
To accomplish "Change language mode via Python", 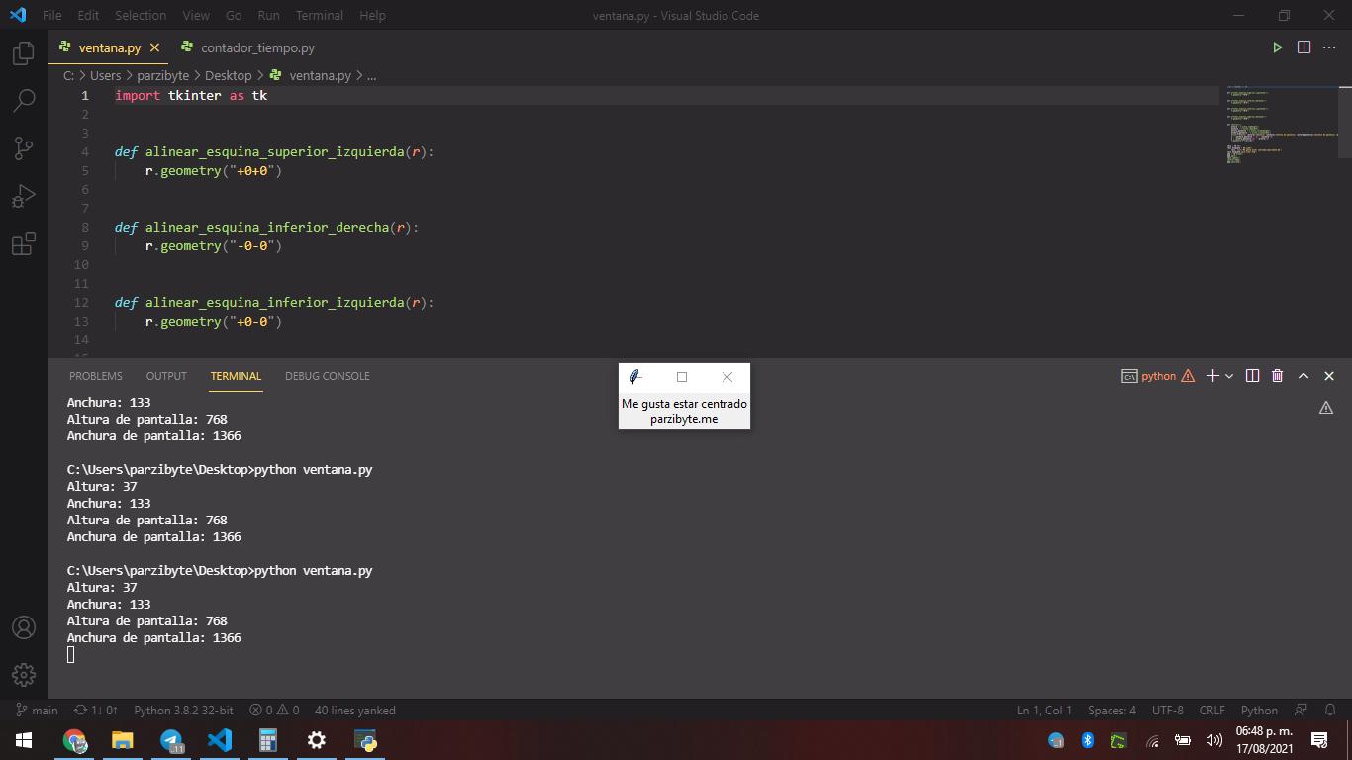I will click(x=1259, y=710).
